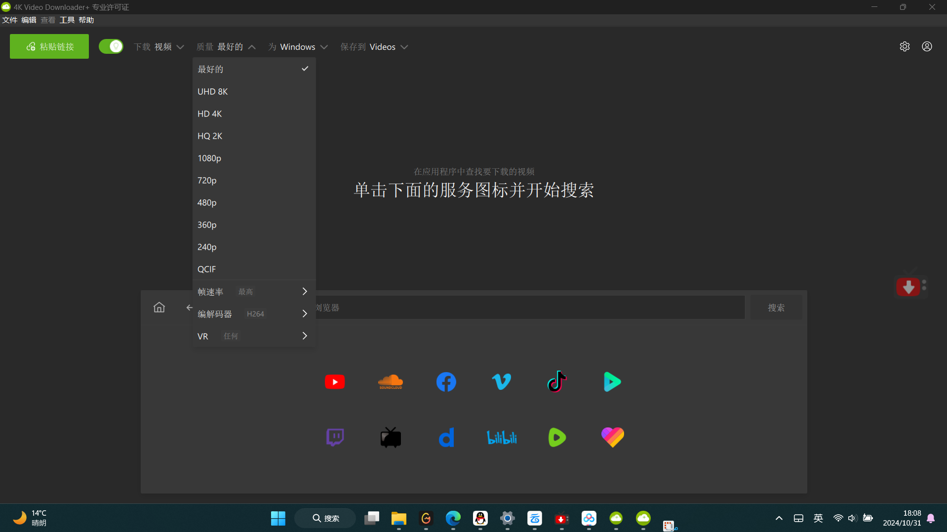Toggle the smart mode switch
Screen dimensions: 947x532
coord(111,46)
